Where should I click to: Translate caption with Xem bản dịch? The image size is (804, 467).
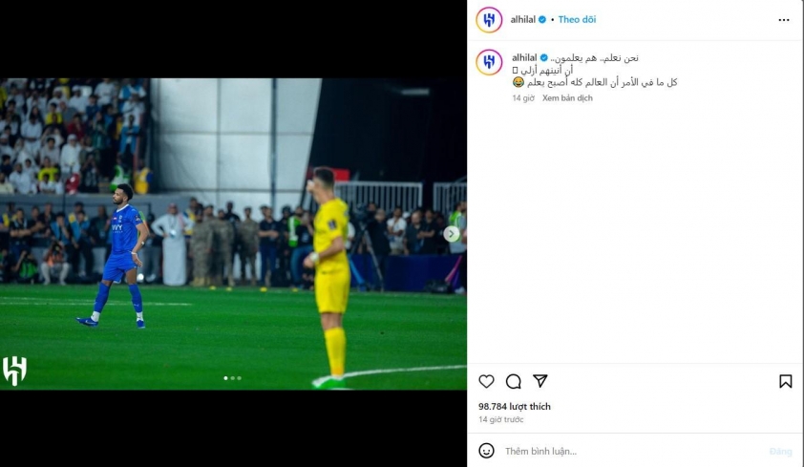click(x=567, y=98)
